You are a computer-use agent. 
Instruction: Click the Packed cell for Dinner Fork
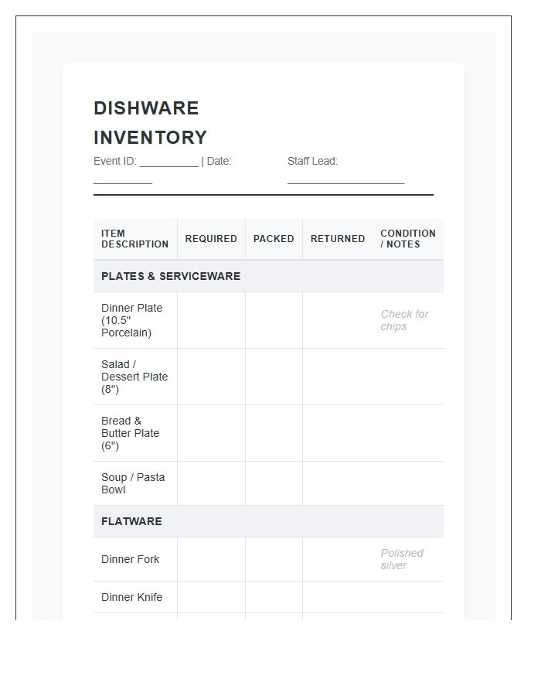tap(274, 559)
